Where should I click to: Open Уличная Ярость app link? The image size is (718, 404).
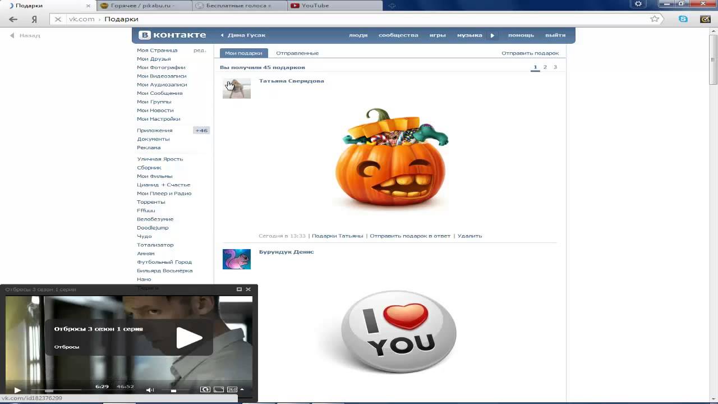click(160, 159)
